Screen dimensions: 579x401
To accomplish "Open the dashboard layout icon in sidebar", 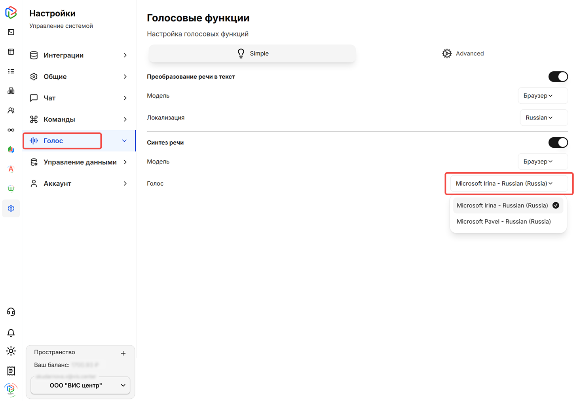I will (x=11, y=51).
